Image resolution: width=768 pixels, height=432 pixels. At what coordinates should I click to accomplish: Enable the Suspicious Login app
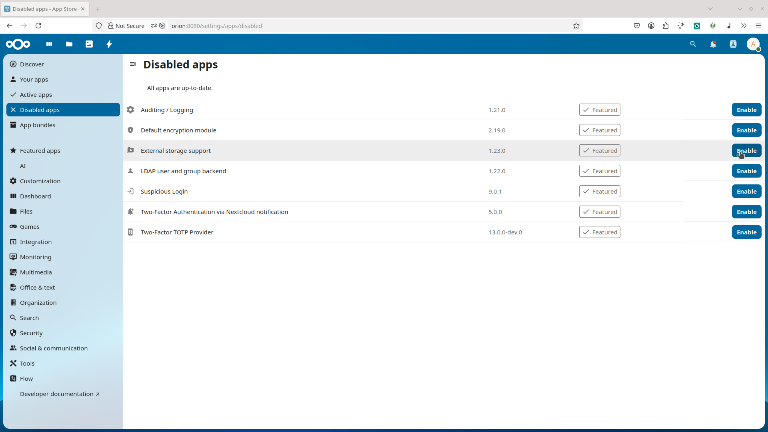(746, 191)
